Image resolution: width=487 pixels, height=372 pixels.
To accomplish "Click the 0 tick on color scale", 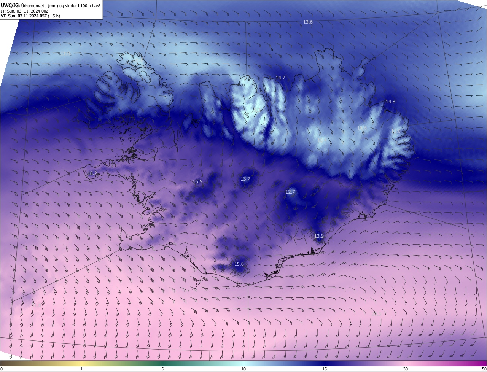I will [x=1, y=369].
